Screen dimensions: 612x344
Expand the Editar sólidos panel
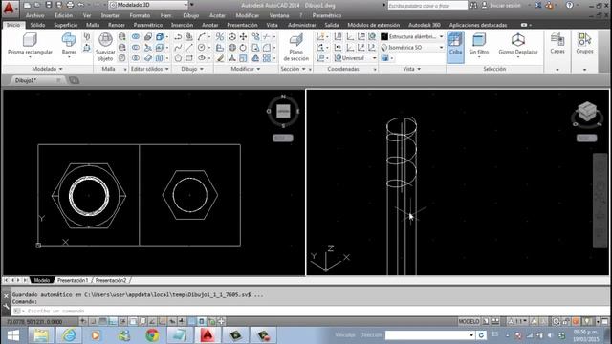click(149, 69)
